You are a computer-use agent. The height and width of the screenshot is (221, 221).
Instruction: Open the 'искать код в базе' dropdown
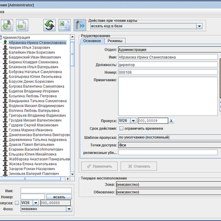pyautogui.click(x=199, y=26)
